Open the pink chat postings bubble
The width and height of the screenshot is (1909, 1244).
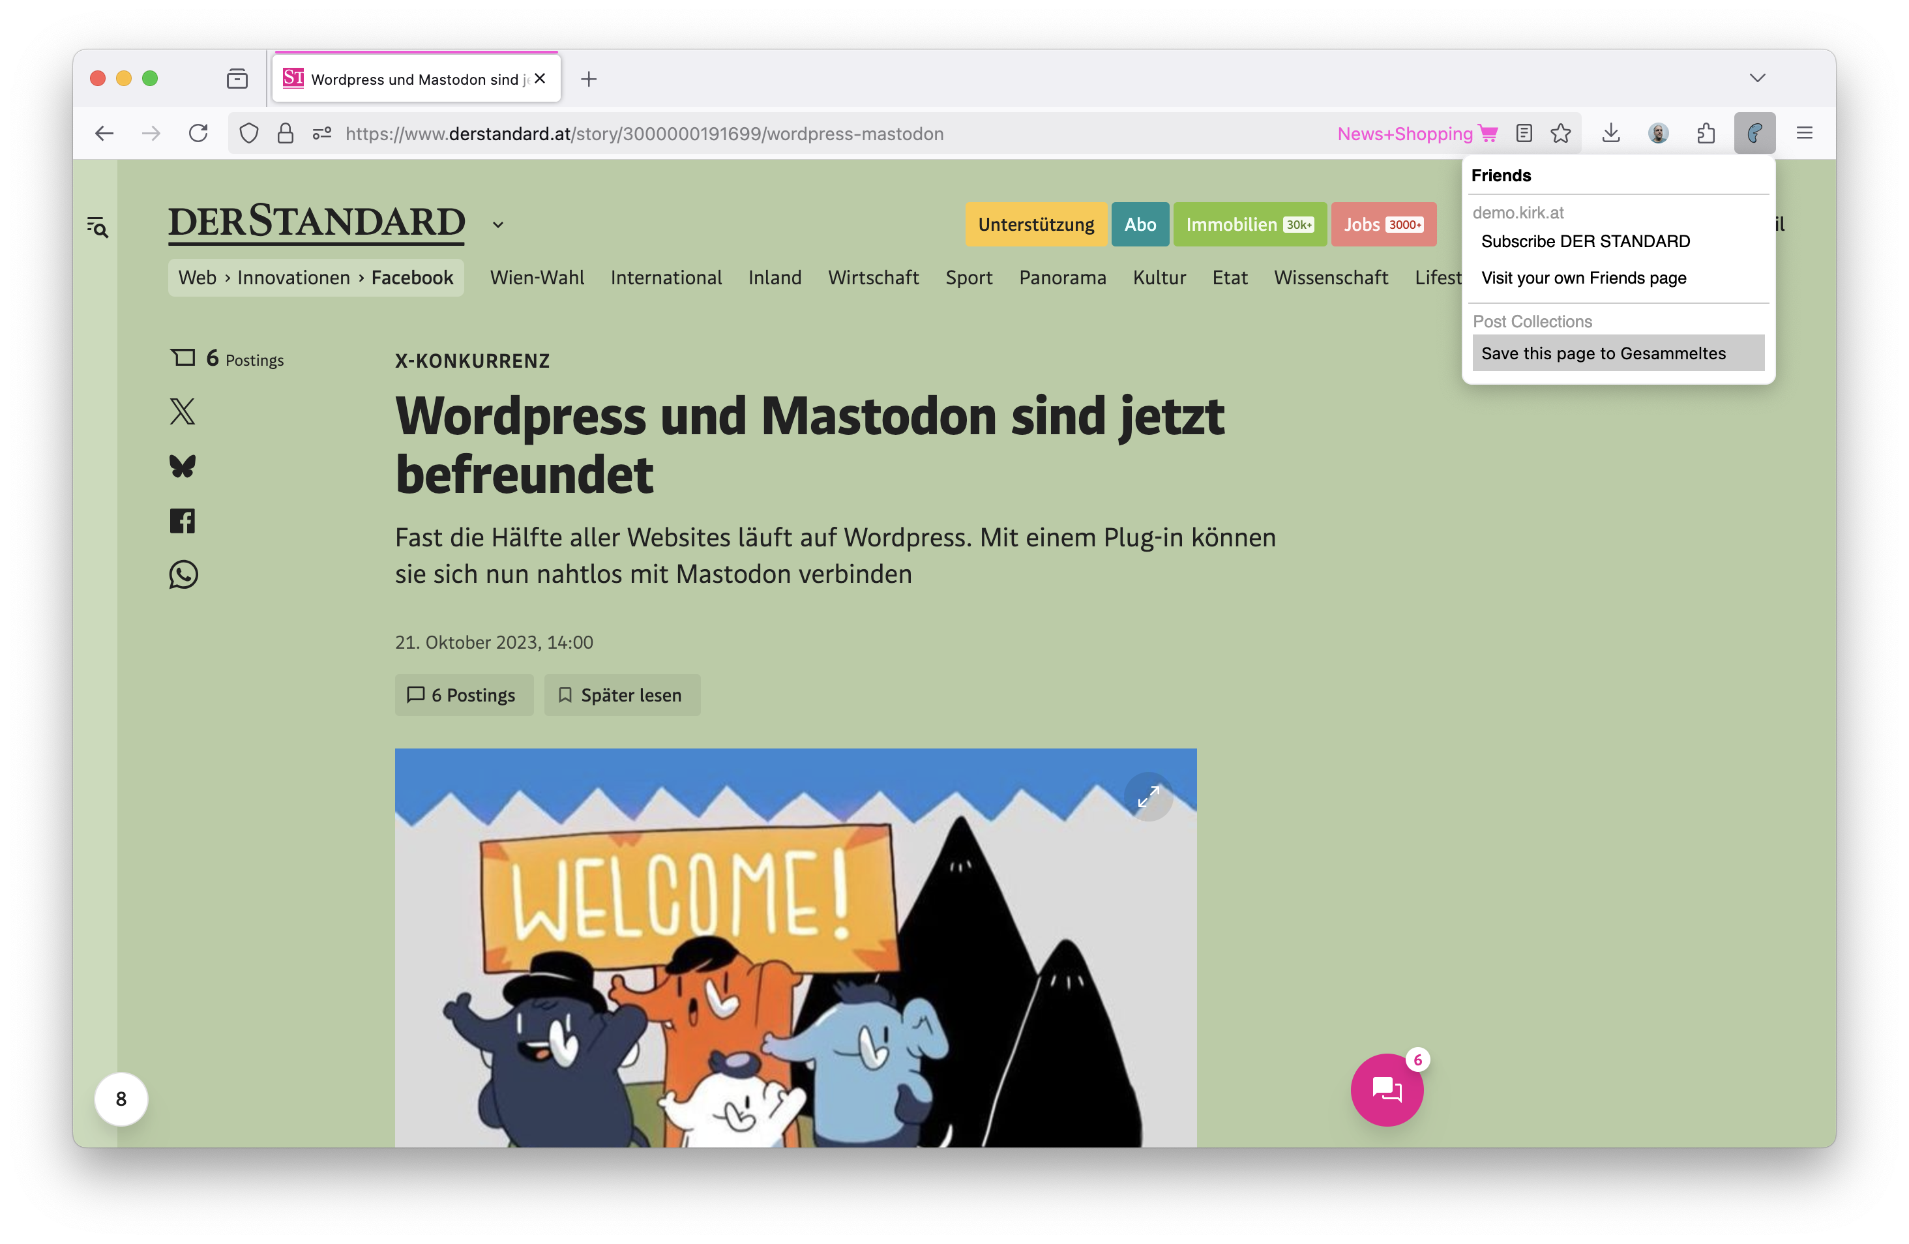point(1387,1089)
